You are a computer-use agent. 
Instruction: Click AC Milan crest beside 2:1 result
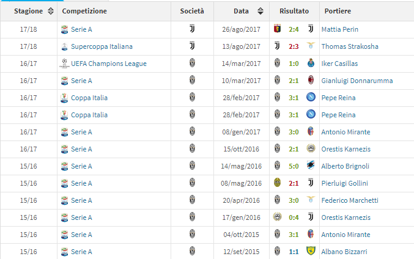click(x=311, y=80)
